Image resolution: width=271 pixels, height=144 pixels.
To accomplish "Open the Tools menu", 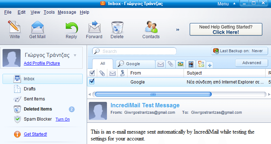I will (x=49, y=12).
